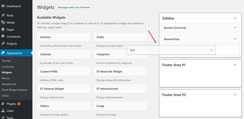The width and height of the screenshot is (244, 119).
Task: Click the Users person icon
Action: pos(3,111)
